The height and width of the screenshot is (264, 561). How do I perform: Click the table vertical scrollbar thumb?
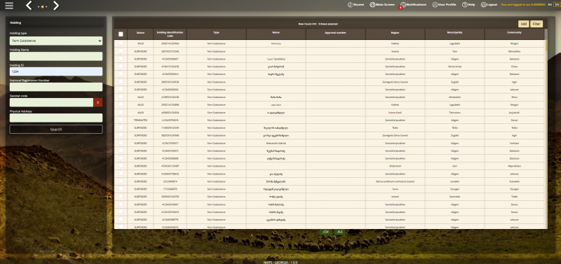pos(546,46)
